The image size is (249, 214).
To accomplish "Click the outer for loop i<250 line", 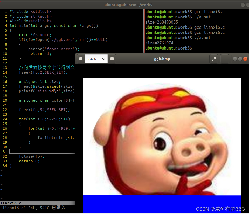I will (44, 119).
